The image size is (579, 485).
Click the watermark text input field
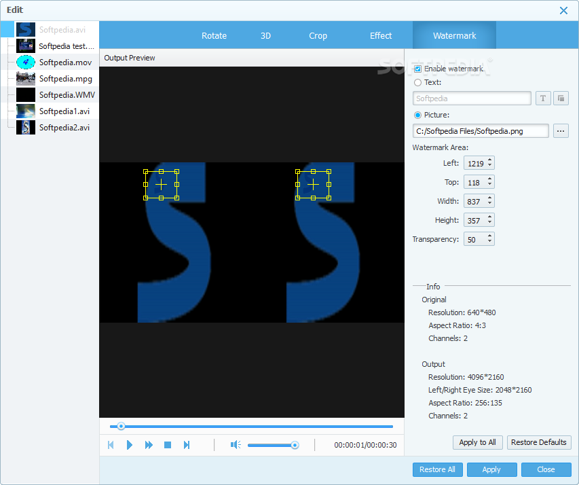(472, 98)
